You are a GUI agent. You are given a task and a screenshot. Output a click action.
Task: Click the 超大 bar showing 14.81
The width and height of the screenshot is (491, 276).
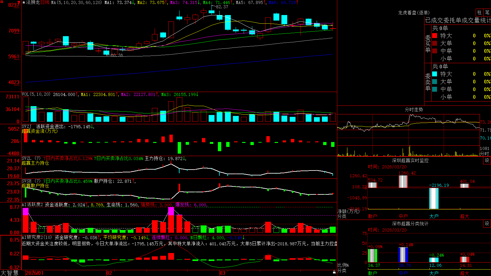(x=465, y=259)
